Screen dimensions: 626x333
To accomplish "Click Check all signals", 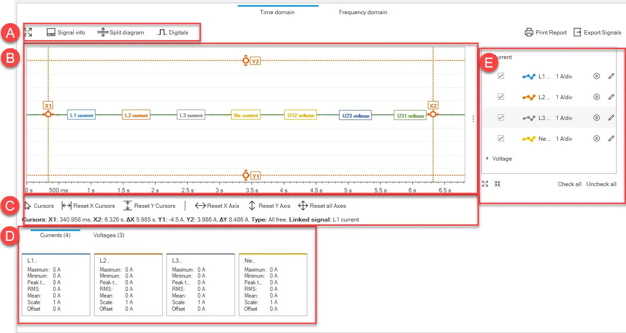I will (x=569, y=184).
